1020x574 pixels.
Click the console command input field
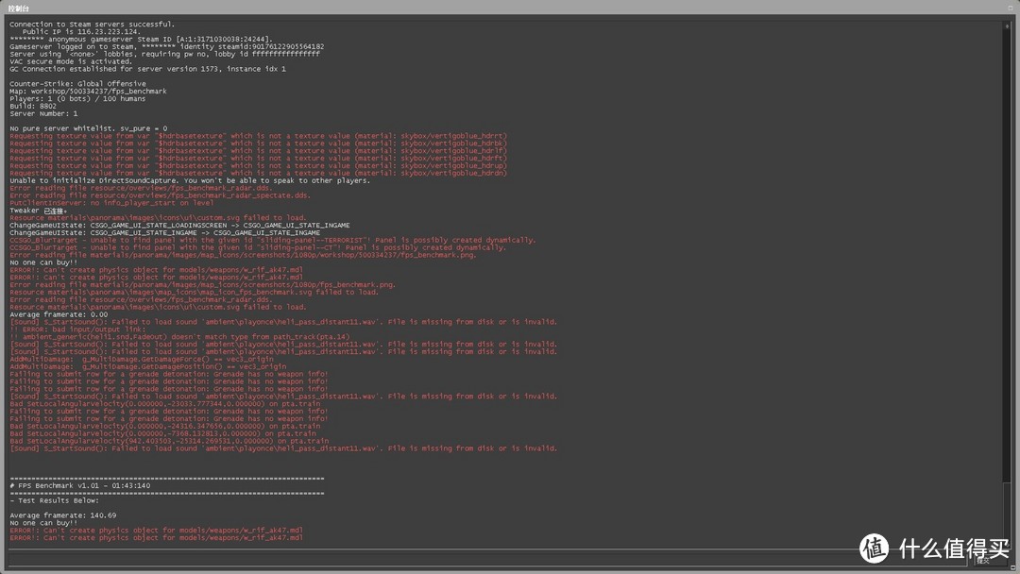(x=488, y=559)
